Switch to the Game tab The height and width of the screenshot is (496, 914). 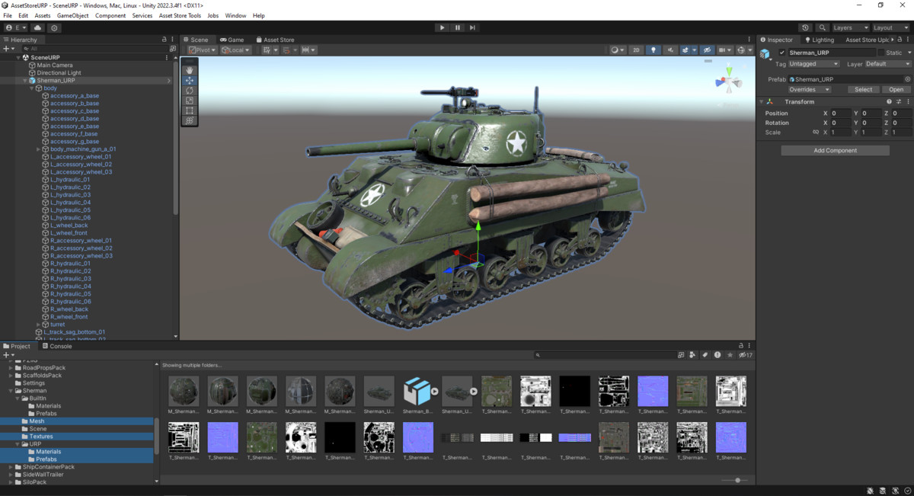232,40
